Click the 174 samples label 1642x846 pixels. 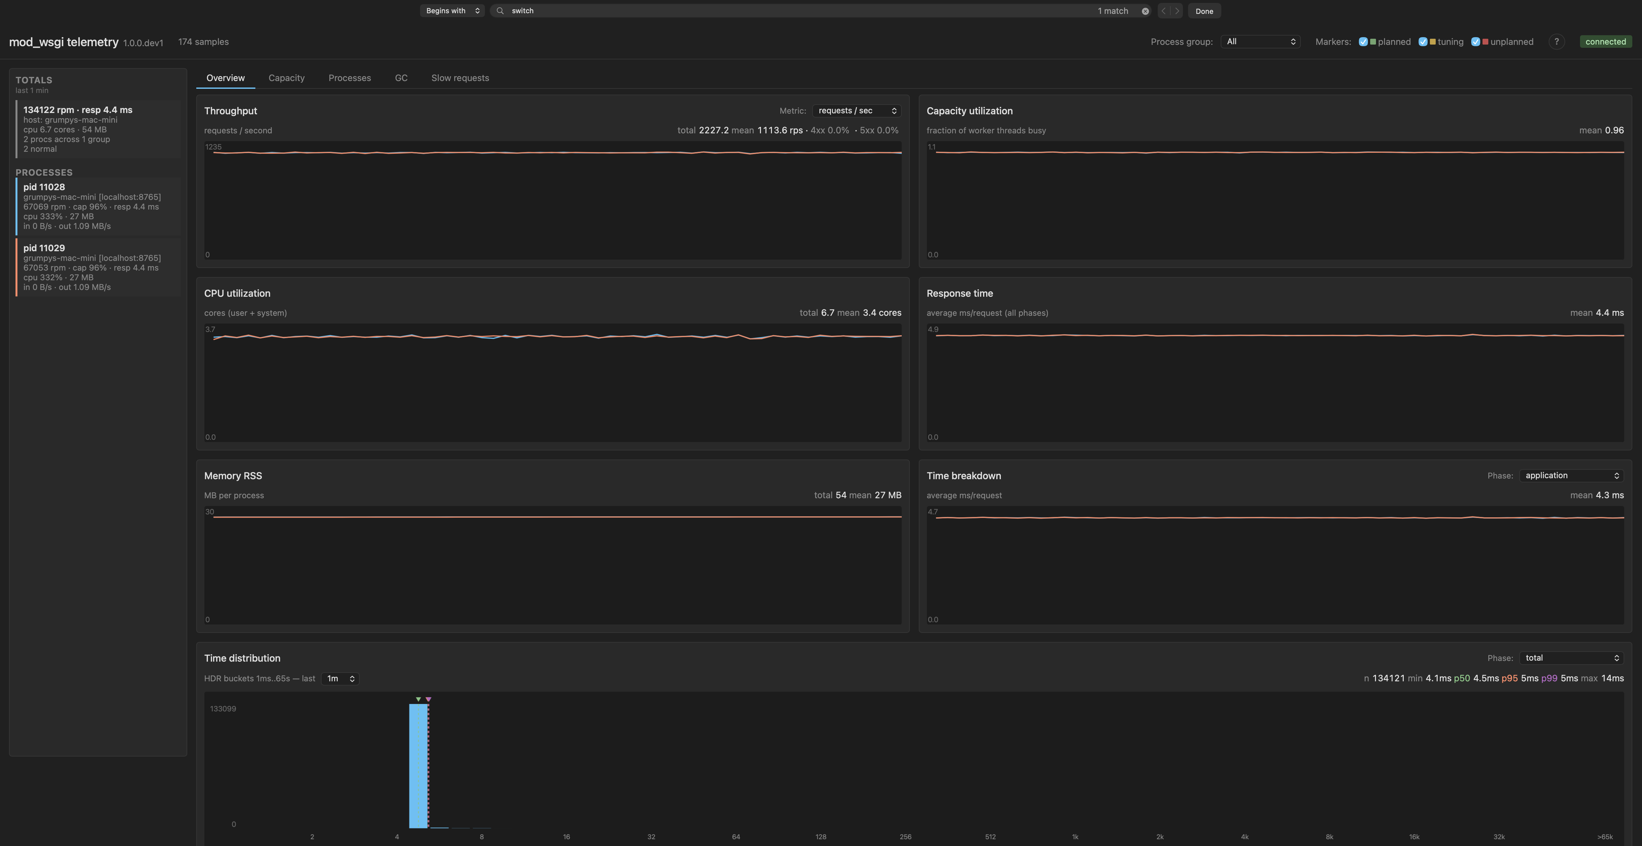pos(203,41)
